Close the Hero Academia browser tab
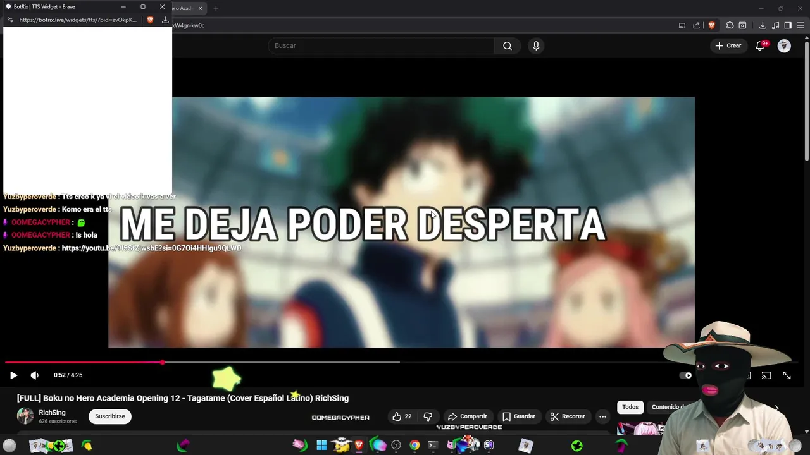810x455 pixels. (x=200, y=8)
